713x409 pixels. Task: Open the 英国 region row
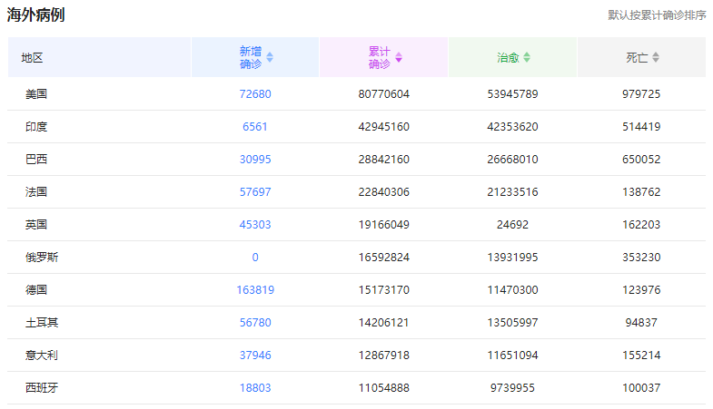point(356,225)
